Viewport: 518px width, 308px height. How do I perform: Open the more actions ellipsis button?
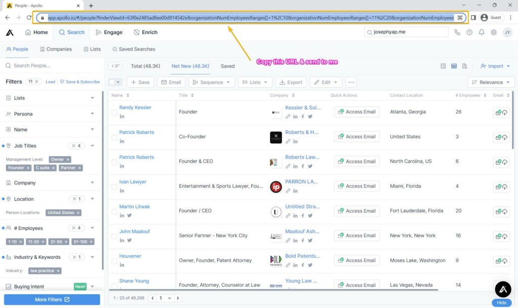(x=351, y=83)
